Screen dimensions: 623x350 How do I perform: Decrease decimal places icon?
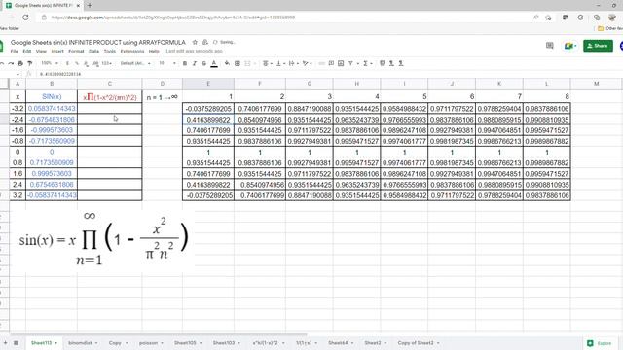[87, 63]
